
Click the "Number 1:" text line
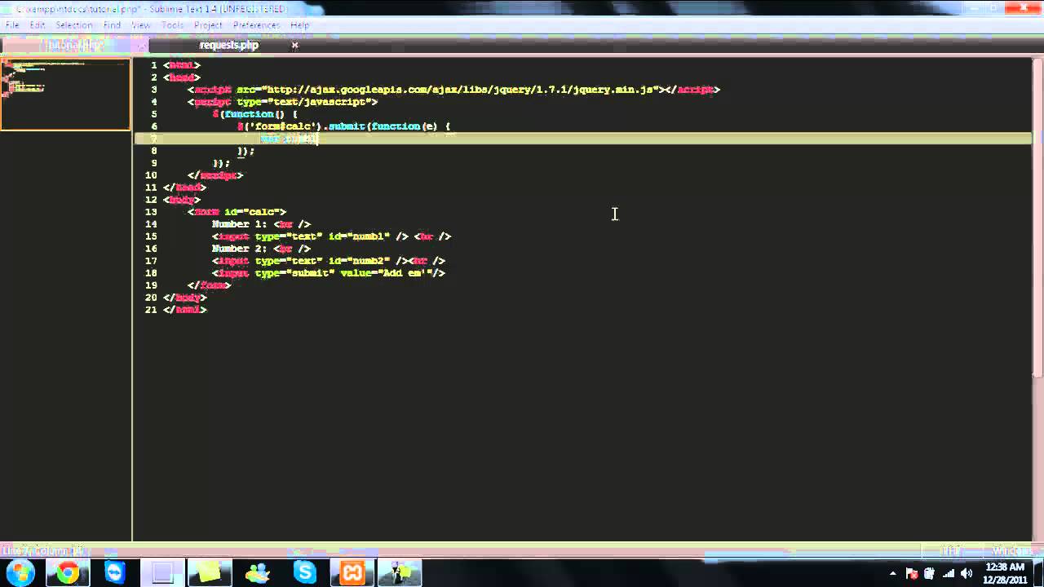click(261, 224)
